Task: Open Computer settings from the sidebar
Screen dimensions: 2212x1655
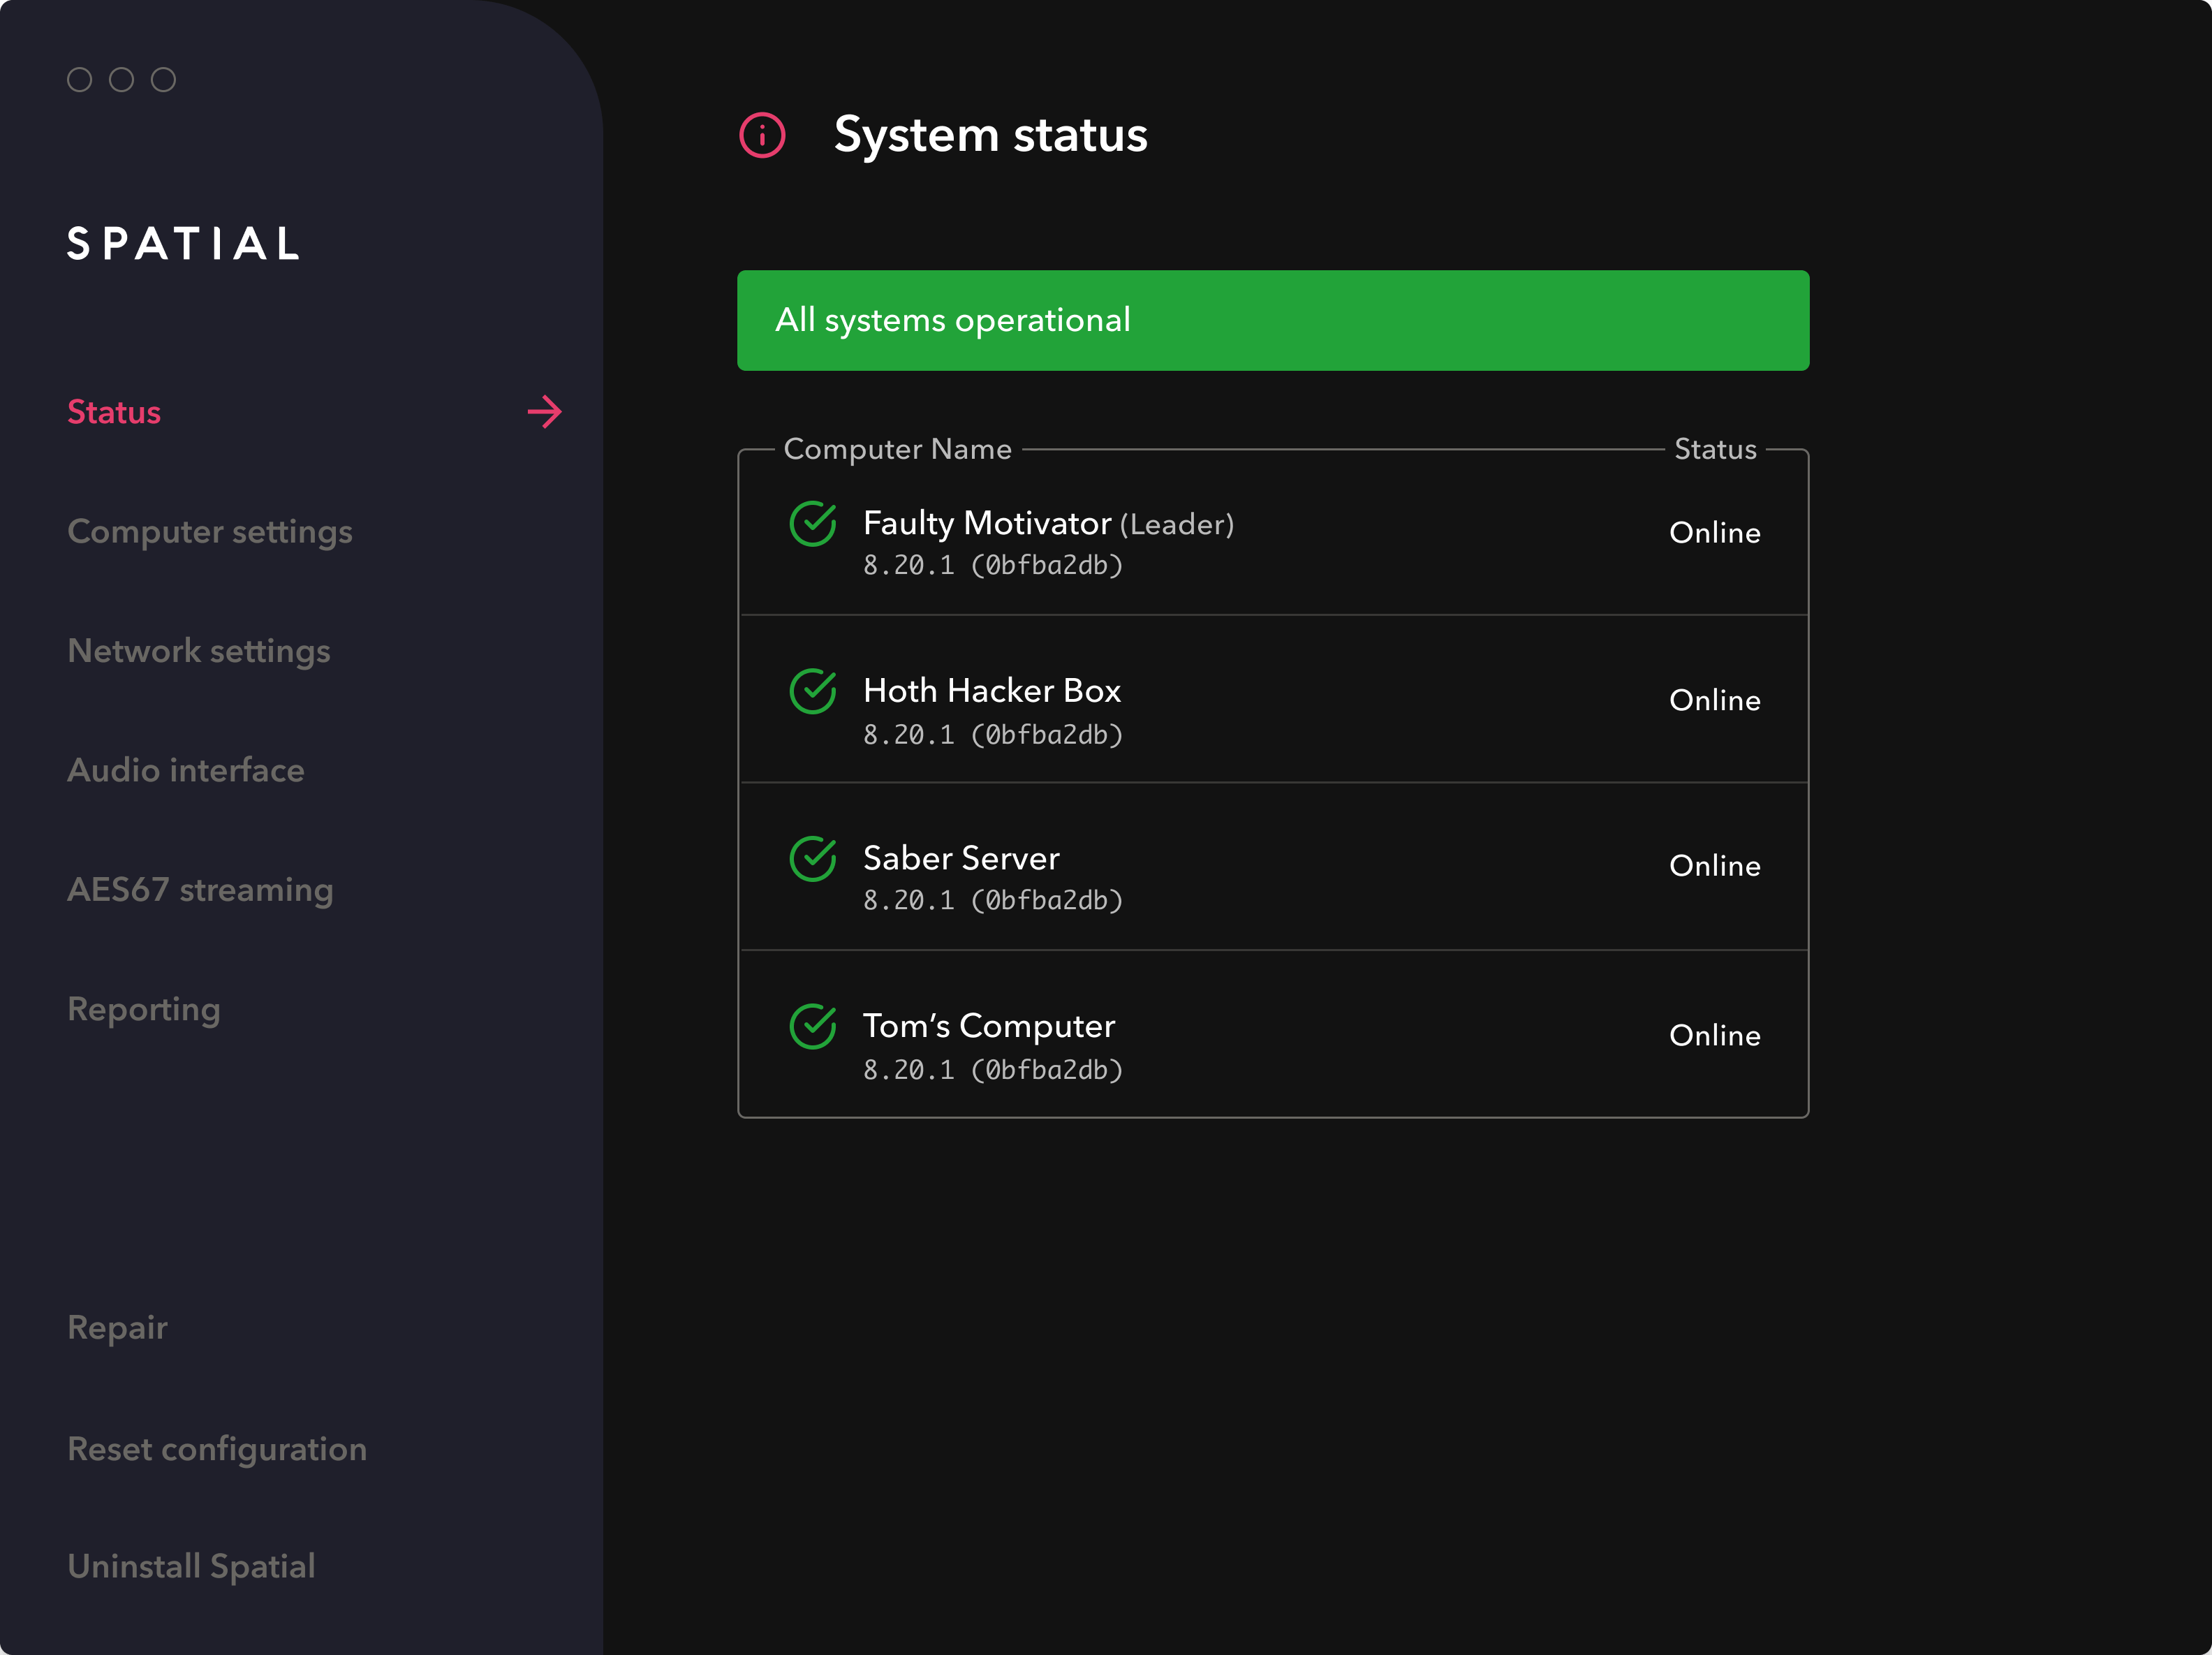Action: 210,531
